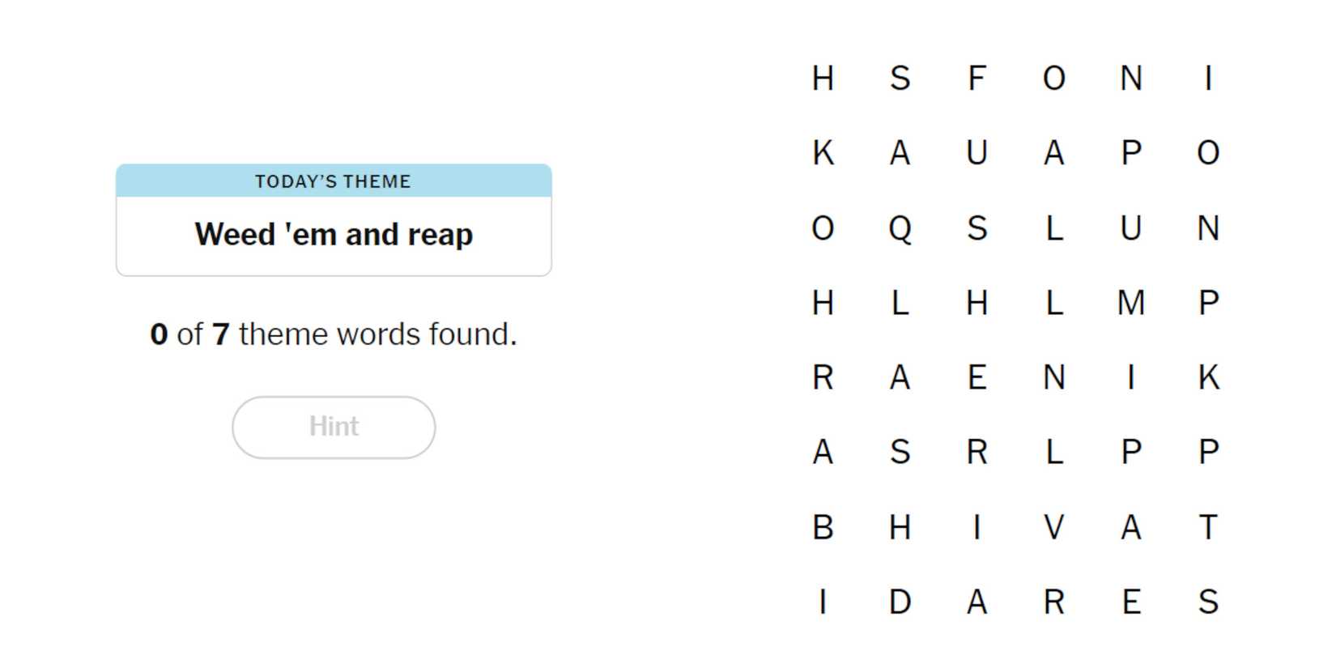The width and height of the screenshot is (1336, 668).
Task: Choose the letter T tile
Action: coord(1207,527)
